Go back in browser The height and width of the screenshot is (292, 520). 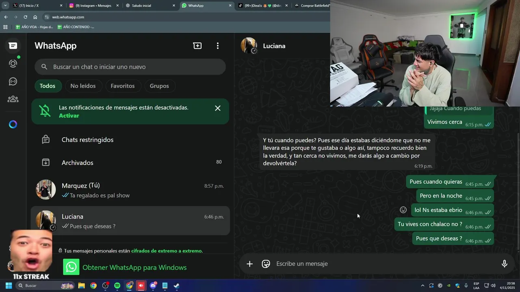click(6, 17)
